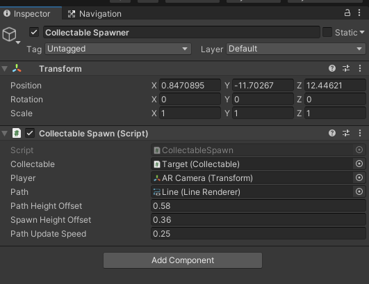
Task: Edit Spawn Height Offset value 0.36
Action: point(258,220)
